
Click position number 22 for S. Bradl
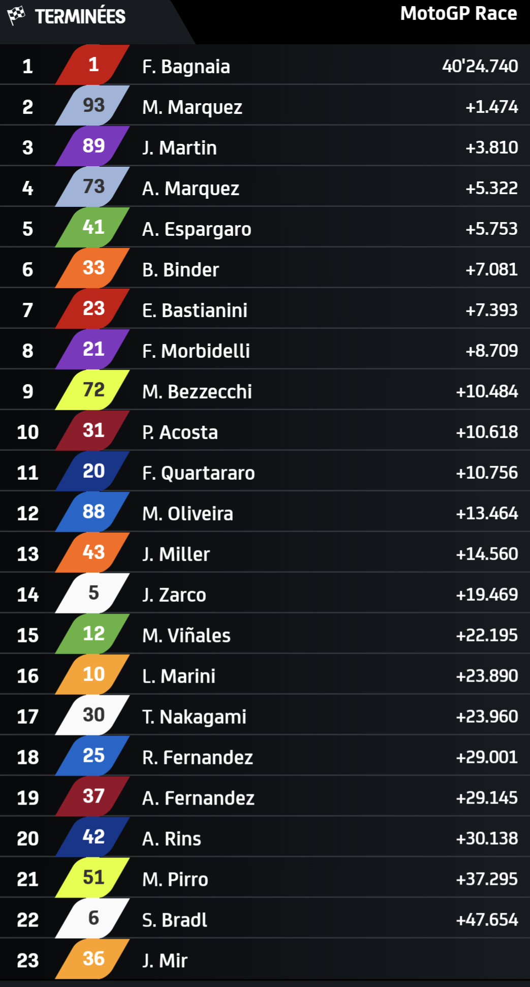click(x=27, y=920)
